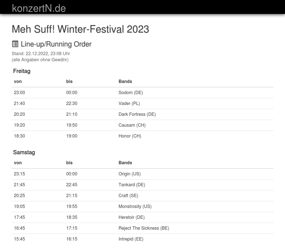The width and height of the screenshot is (285, 250).
Task: Select the Heretoir (DE) band entry
Action: point(131,217)
